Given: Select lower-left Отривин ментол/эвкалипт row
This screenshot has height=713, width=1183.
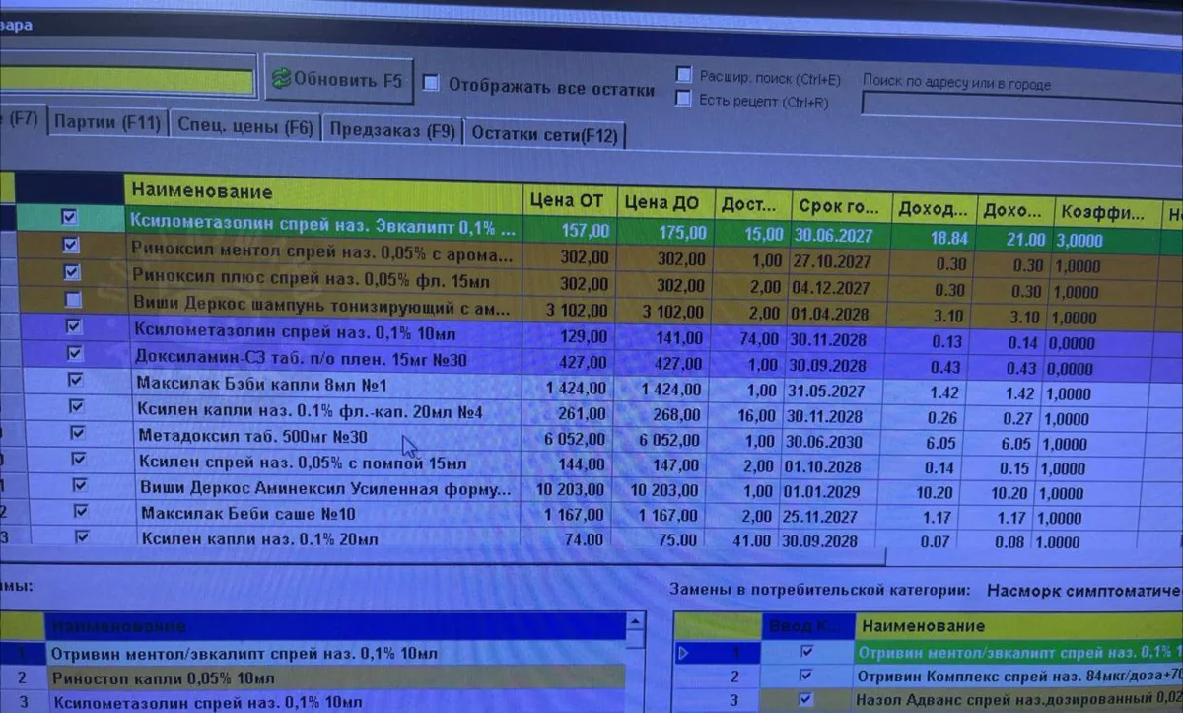Looking at the screenshot, I should pos(335,653).
